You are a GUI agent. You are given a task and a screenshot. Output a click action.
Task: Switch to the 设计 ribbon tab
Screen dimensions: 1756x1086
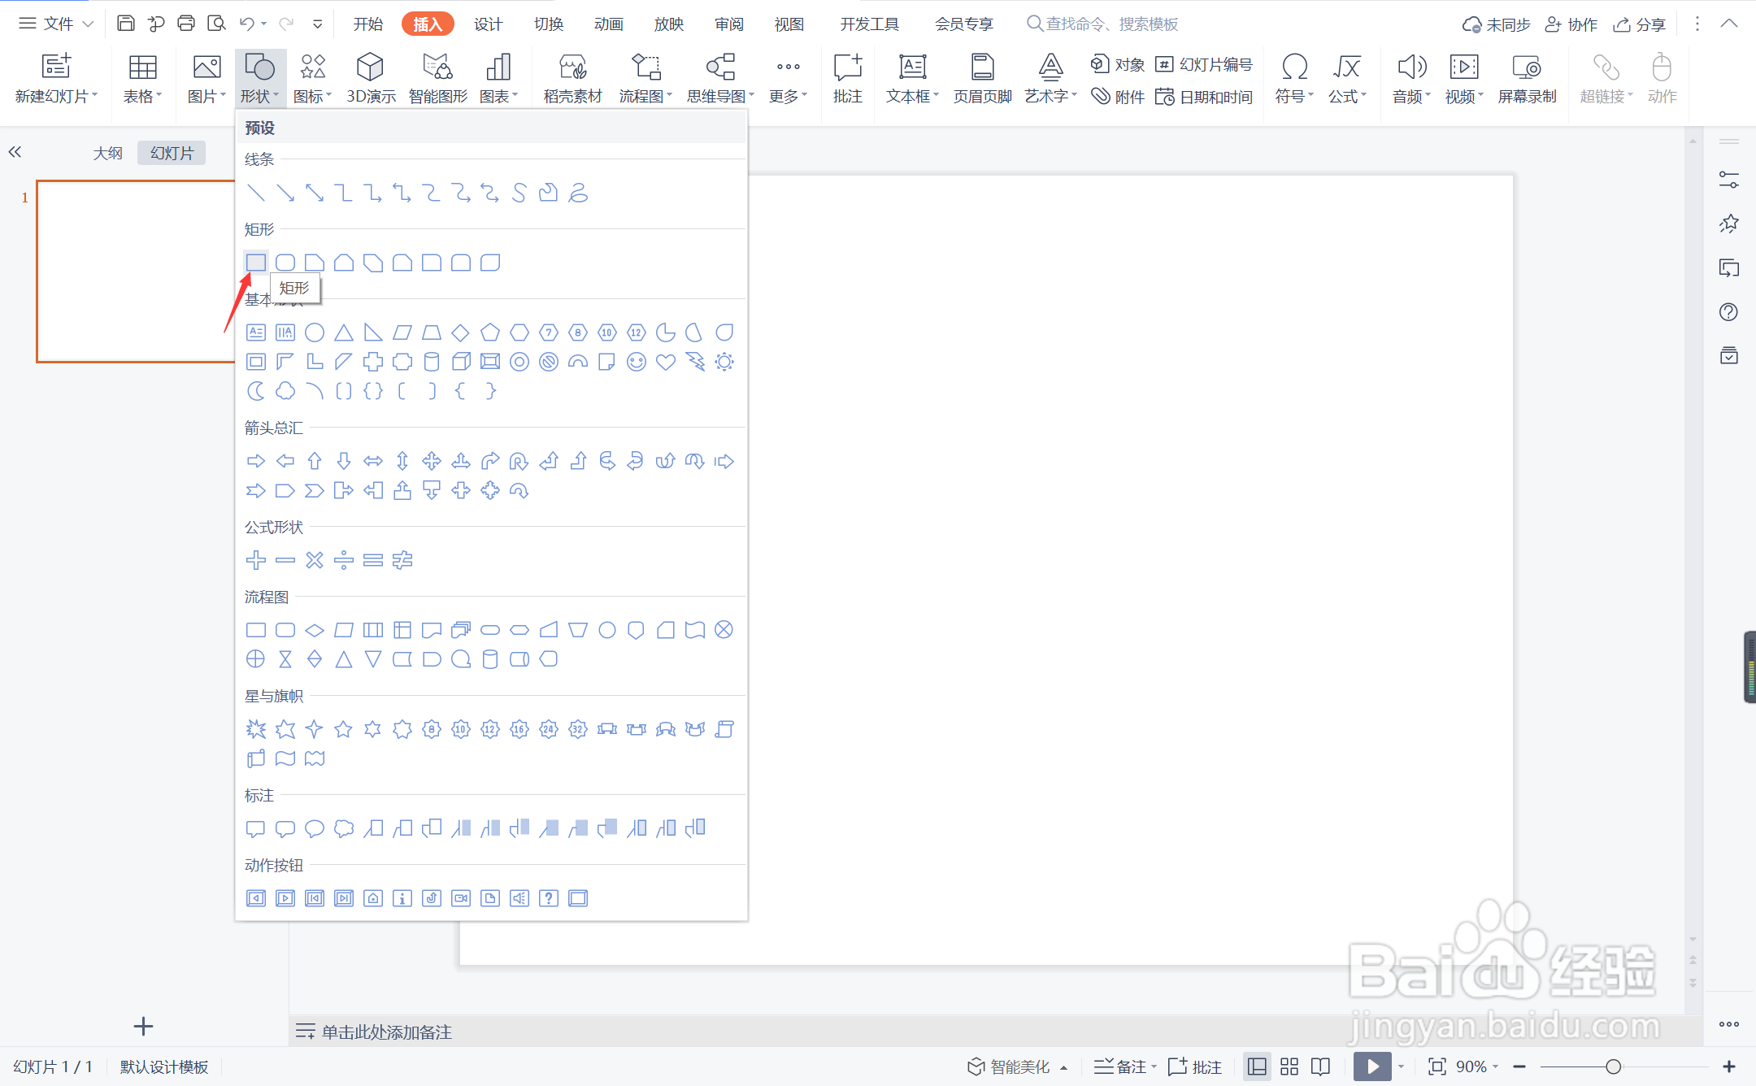coord(488,24)
